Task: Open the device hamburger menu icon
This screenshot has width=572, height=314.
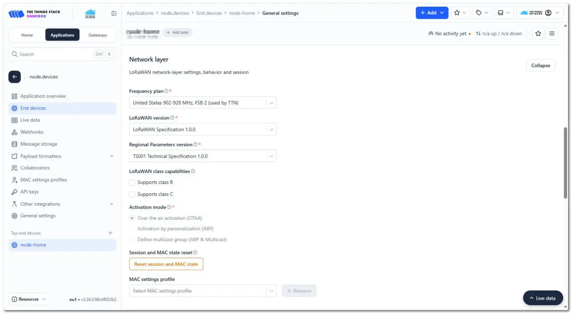Action: 552,33
